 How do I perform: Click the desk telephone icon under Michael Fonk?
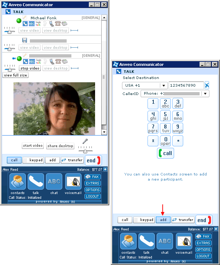58,24
